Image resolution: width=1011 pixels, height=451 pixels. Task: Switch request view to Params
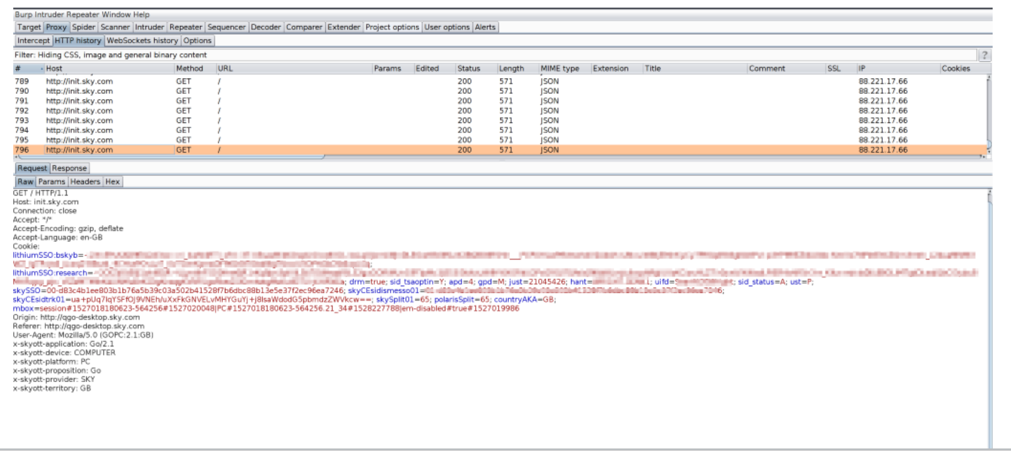point(52,182)
